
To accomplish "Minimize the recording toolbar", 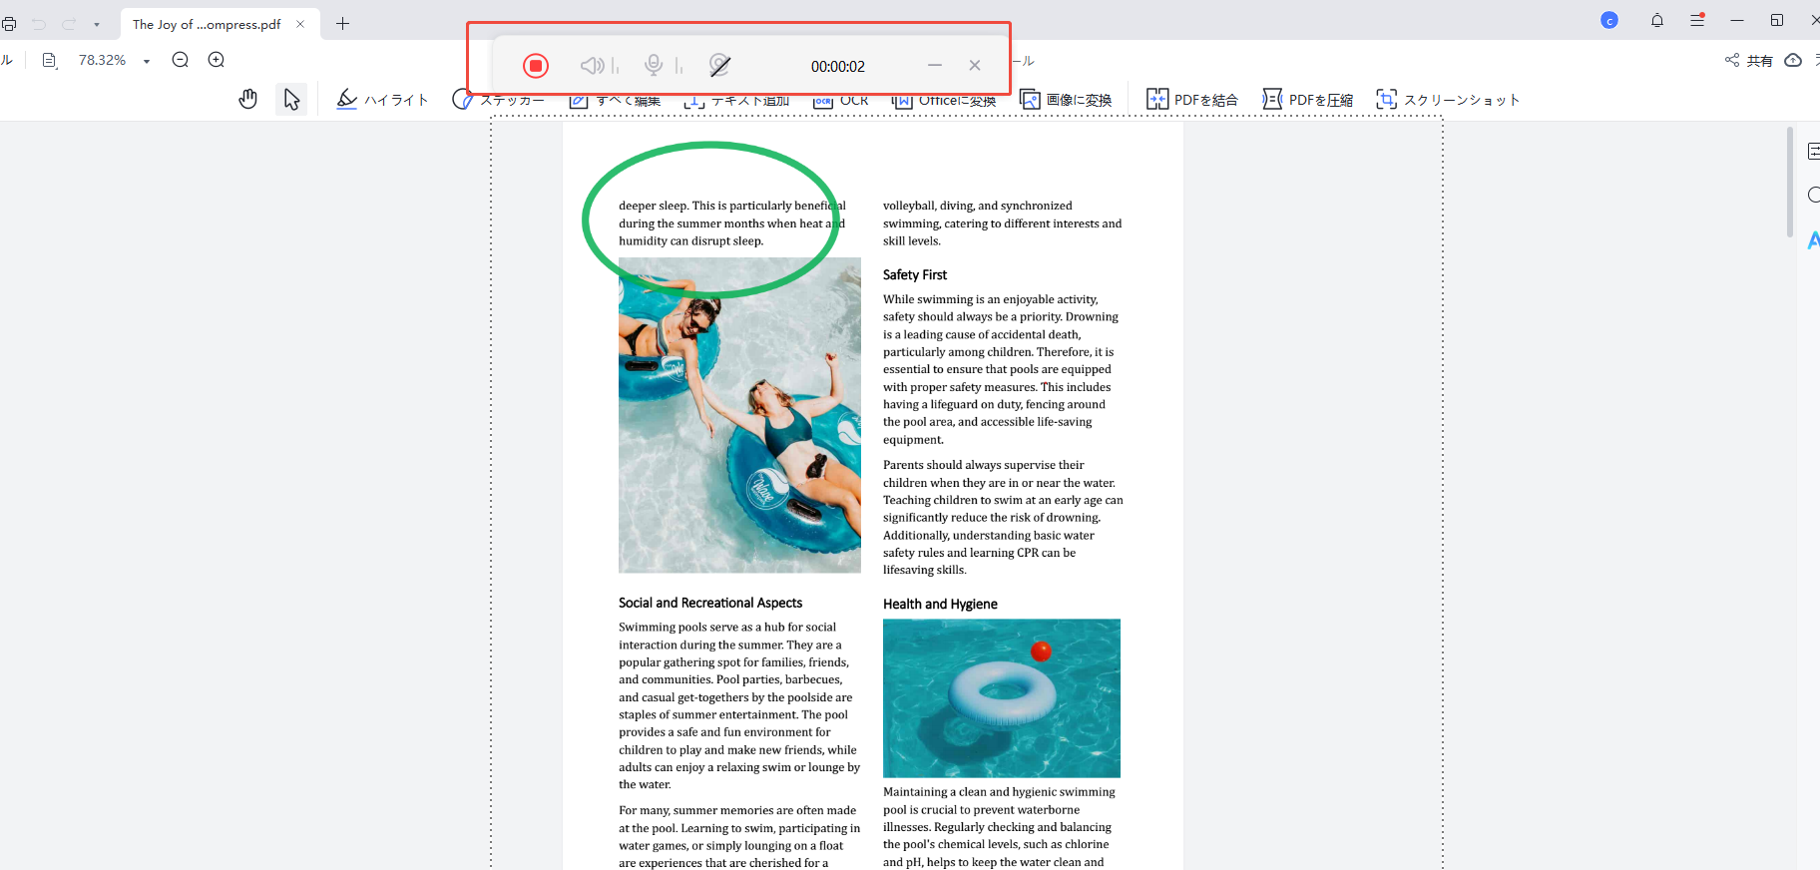I will (x=935, y=66).
